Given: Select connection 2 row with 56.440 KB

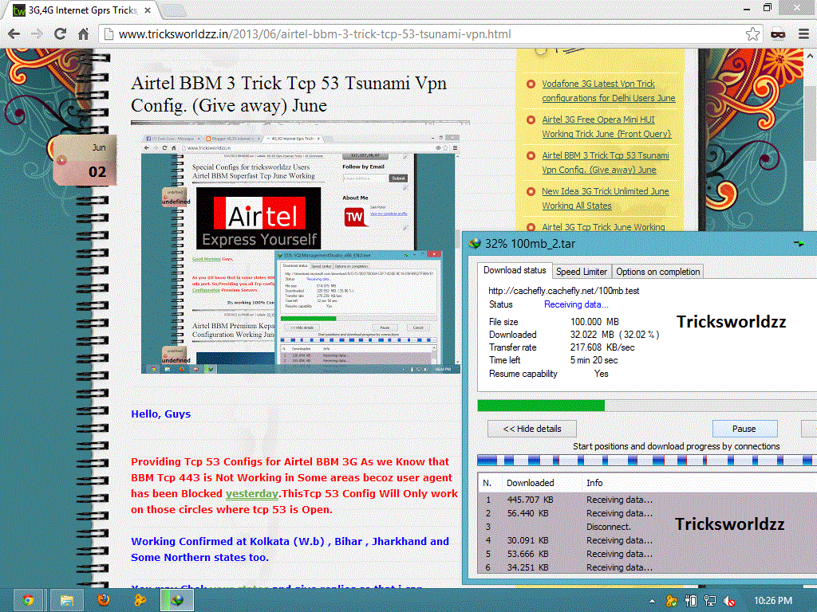Looking at the screenshot, I should pyautogui.click(x=647, y=513).
